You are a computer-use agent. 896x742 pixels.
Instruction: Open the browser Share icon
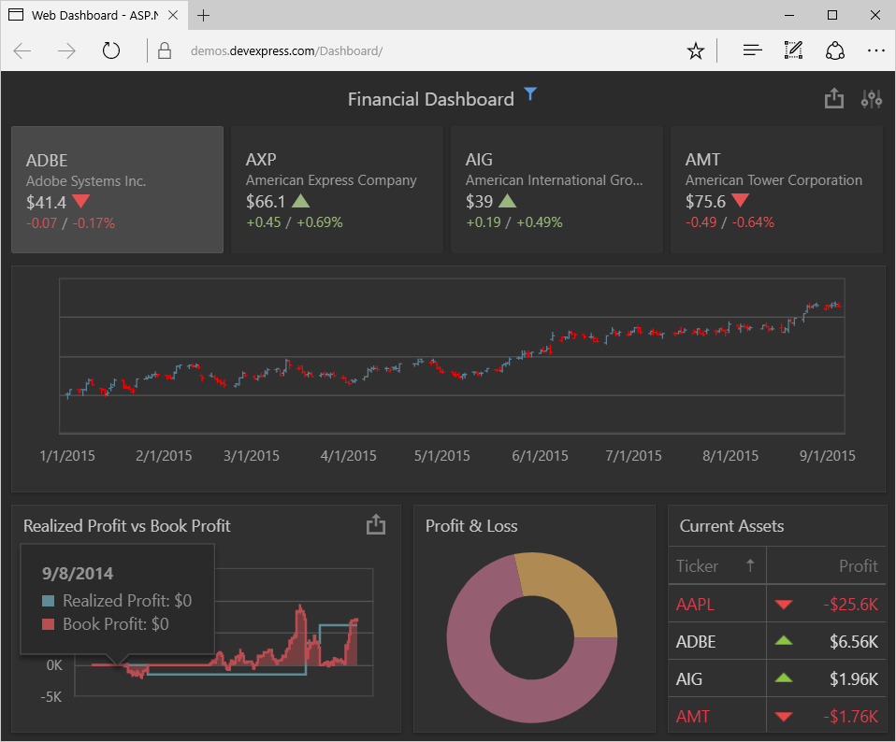point(835,50)
